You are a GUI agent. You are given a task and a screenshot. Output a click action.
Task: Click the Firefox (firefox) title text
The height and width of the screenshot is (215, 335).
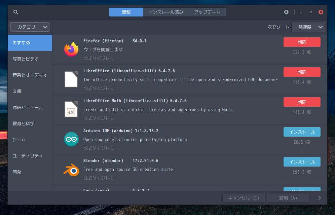[103, 41]
